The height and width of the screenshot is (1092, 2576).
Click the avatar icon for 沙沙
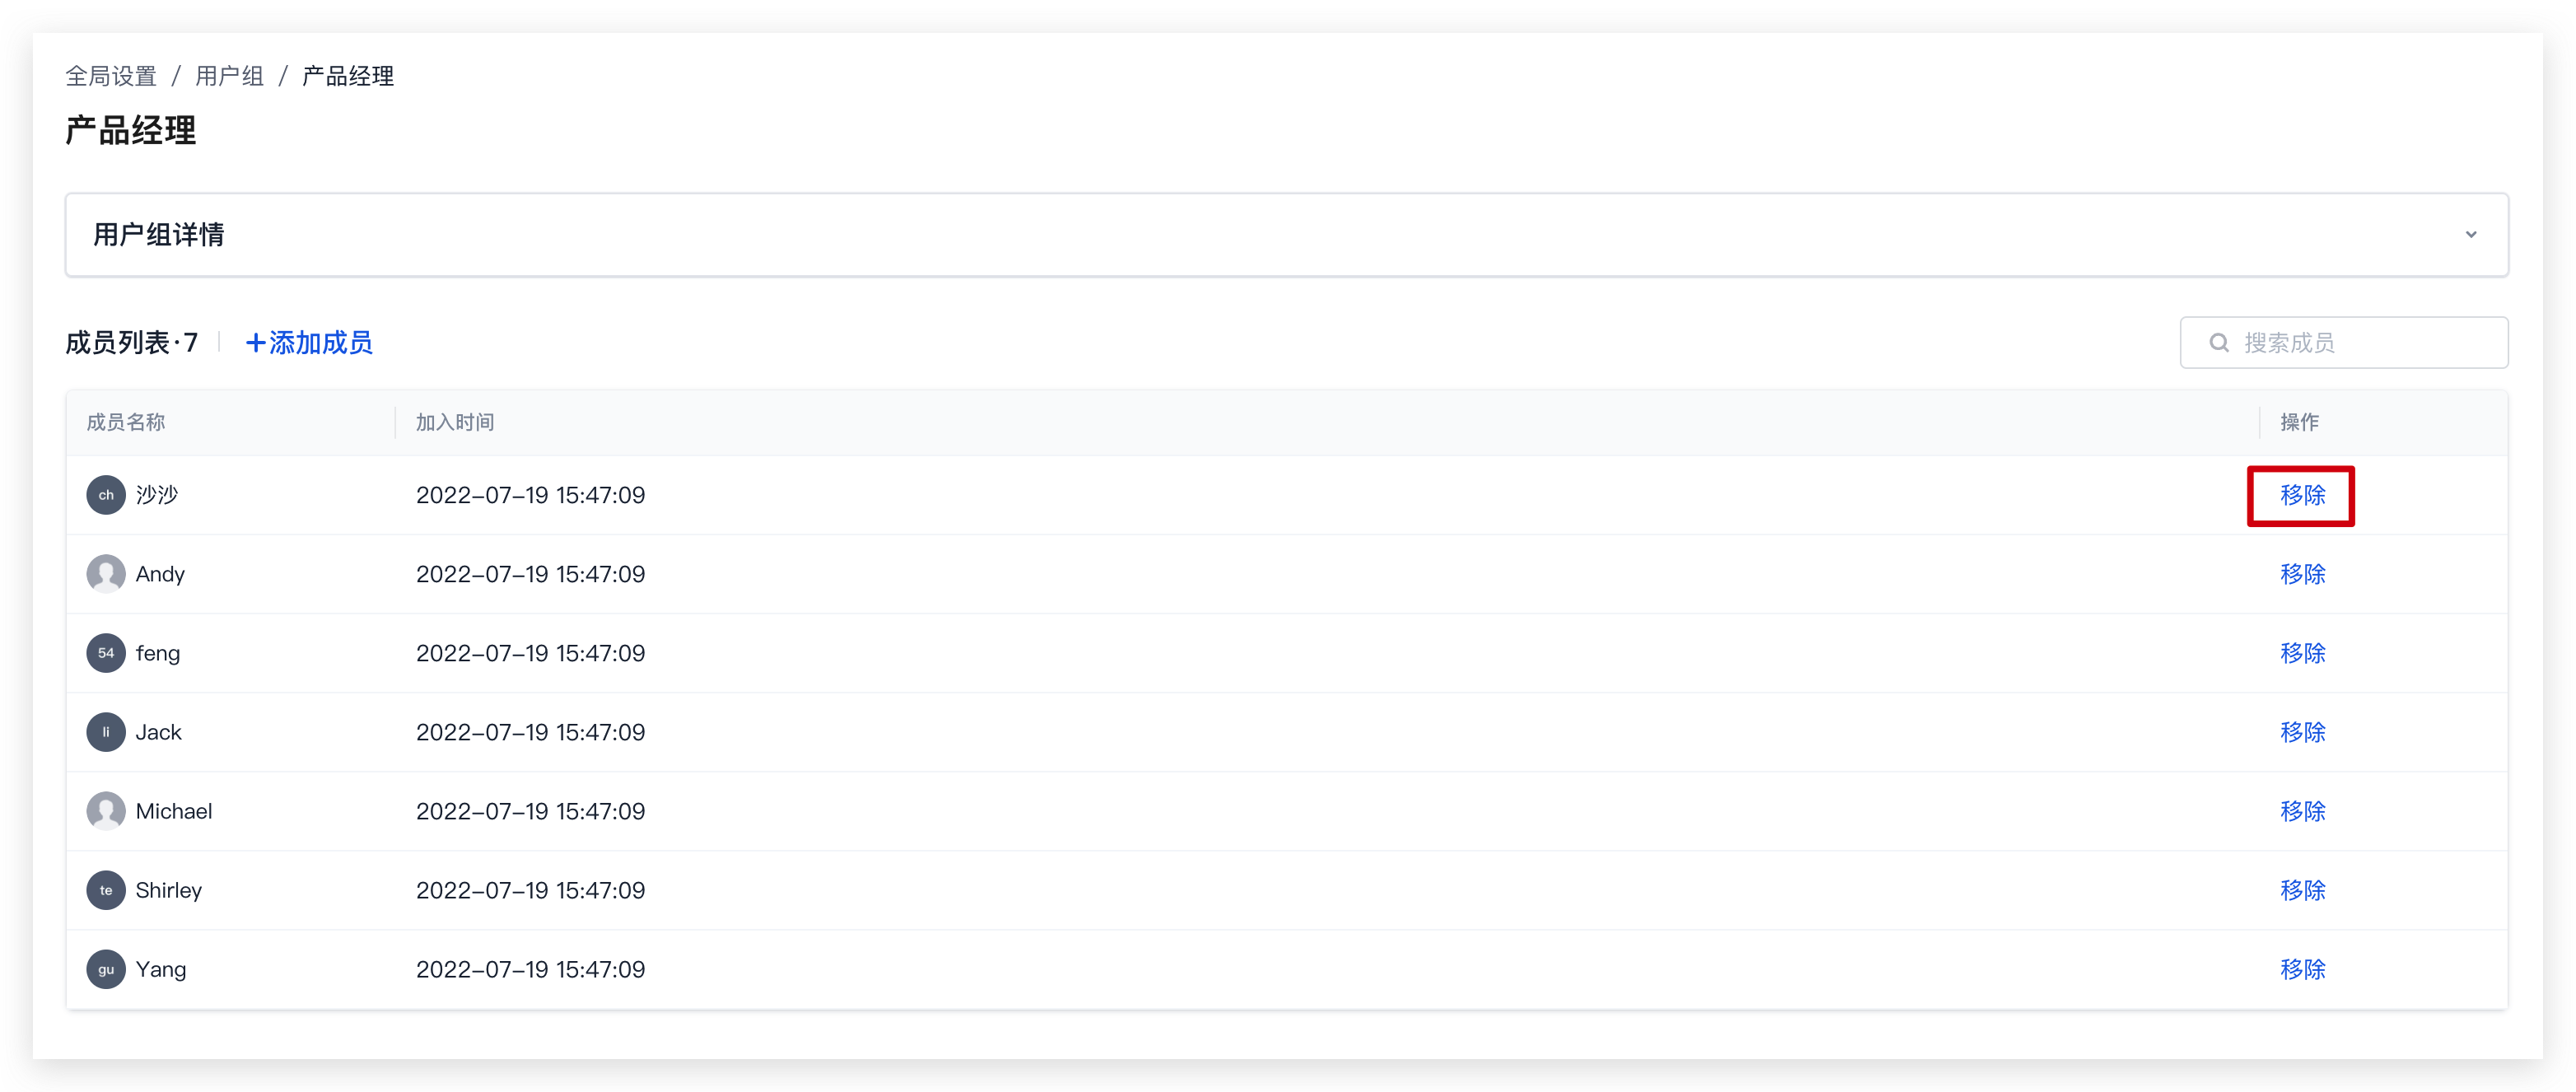tap(106, 495)
